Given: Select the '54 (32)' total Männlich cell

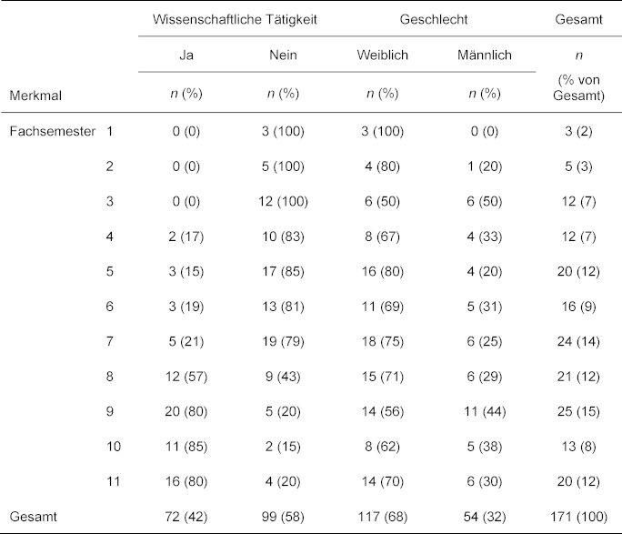Looking at the screenshot, I should tap(483, 516).
